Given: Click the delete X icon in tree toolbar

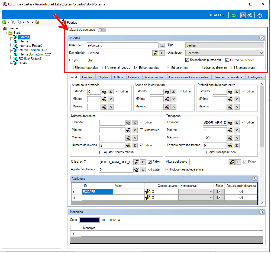Looking at the screenshot, I should click(x=13, y=22).
